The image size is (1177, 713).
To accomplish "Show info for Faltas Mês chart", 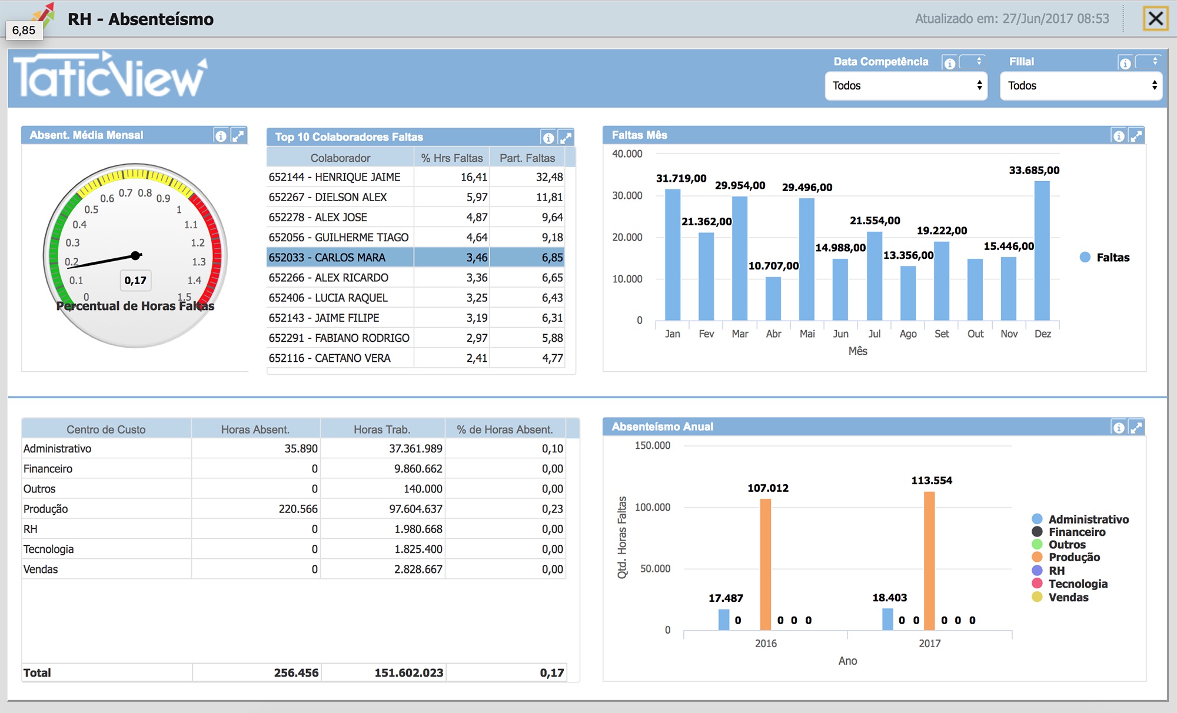I will point(1119,136).
